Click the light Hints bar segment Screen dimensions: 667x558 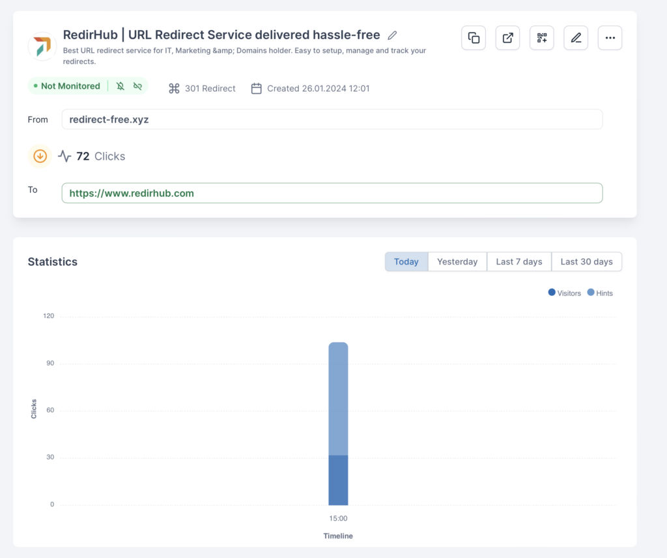[x=338, y=399]
